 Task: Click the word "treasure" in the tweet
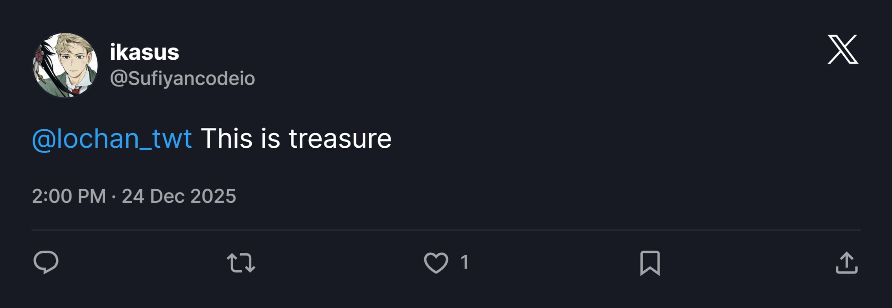click(340, 139)
